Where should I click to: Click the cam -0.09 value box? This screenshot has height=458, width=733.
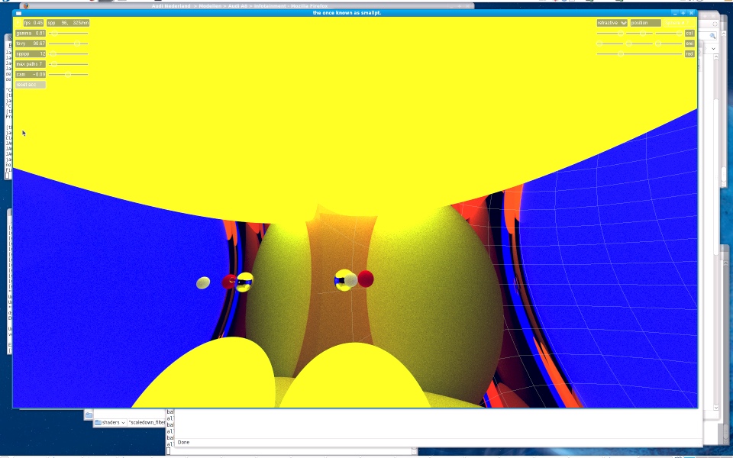tap(31, 74)
